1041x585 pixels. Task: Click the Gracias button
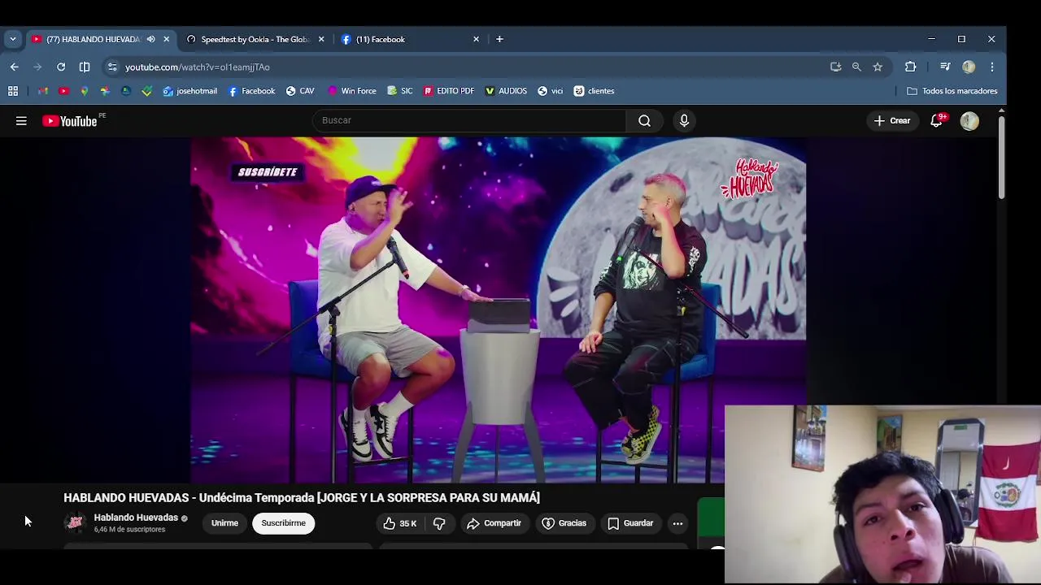coord(564,523)
